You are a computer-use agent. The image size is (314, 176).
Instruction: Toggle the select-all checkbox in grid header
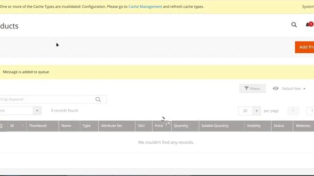(1, 126)
